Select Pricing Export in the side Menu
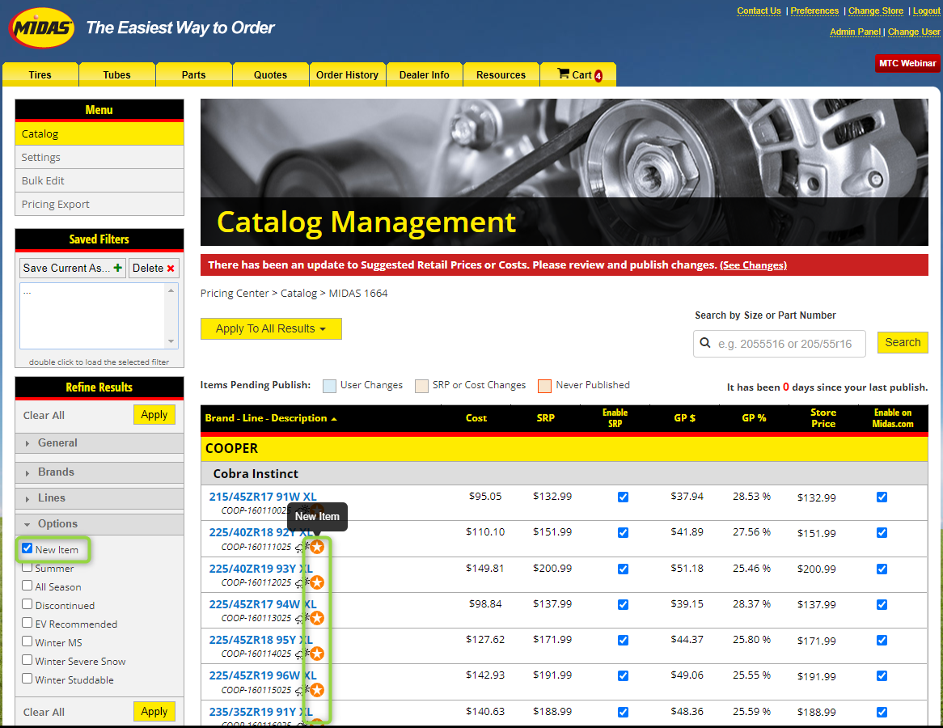The image size is (943, 728). (99, 204)
